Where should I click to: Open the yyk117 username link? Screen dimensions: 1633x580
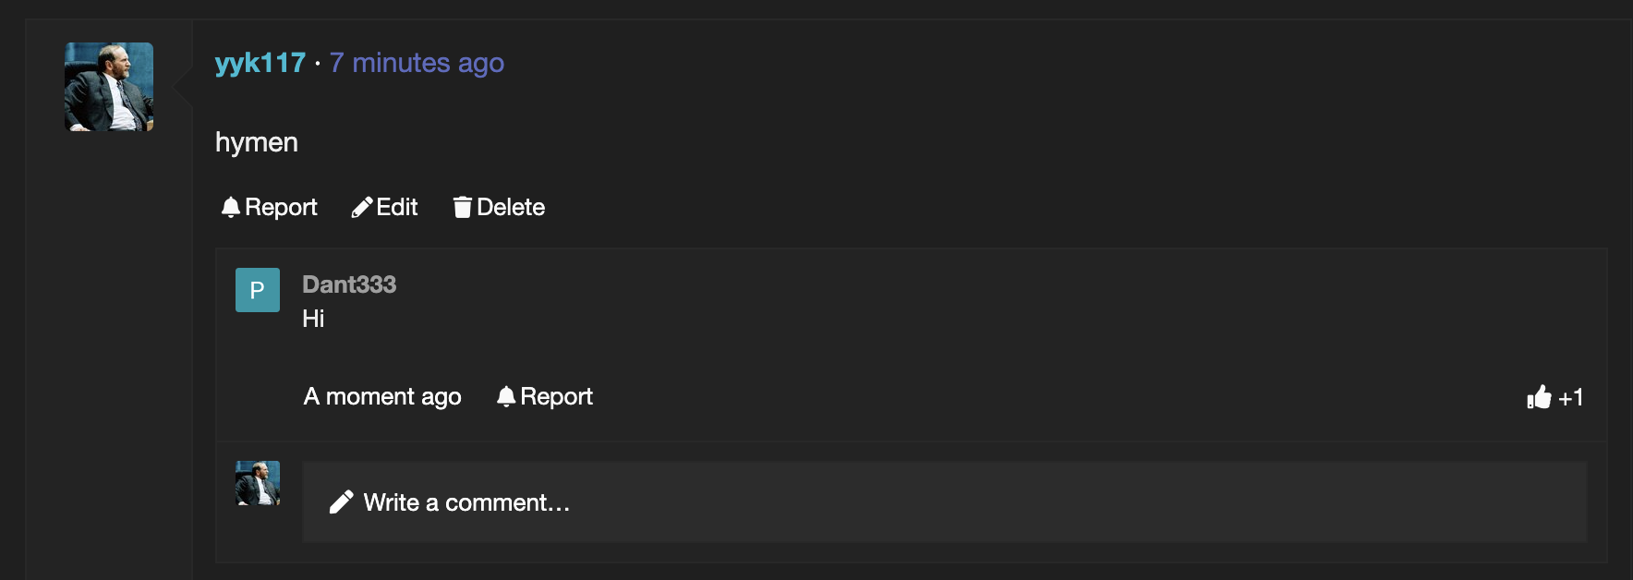[x=260, y=63]
